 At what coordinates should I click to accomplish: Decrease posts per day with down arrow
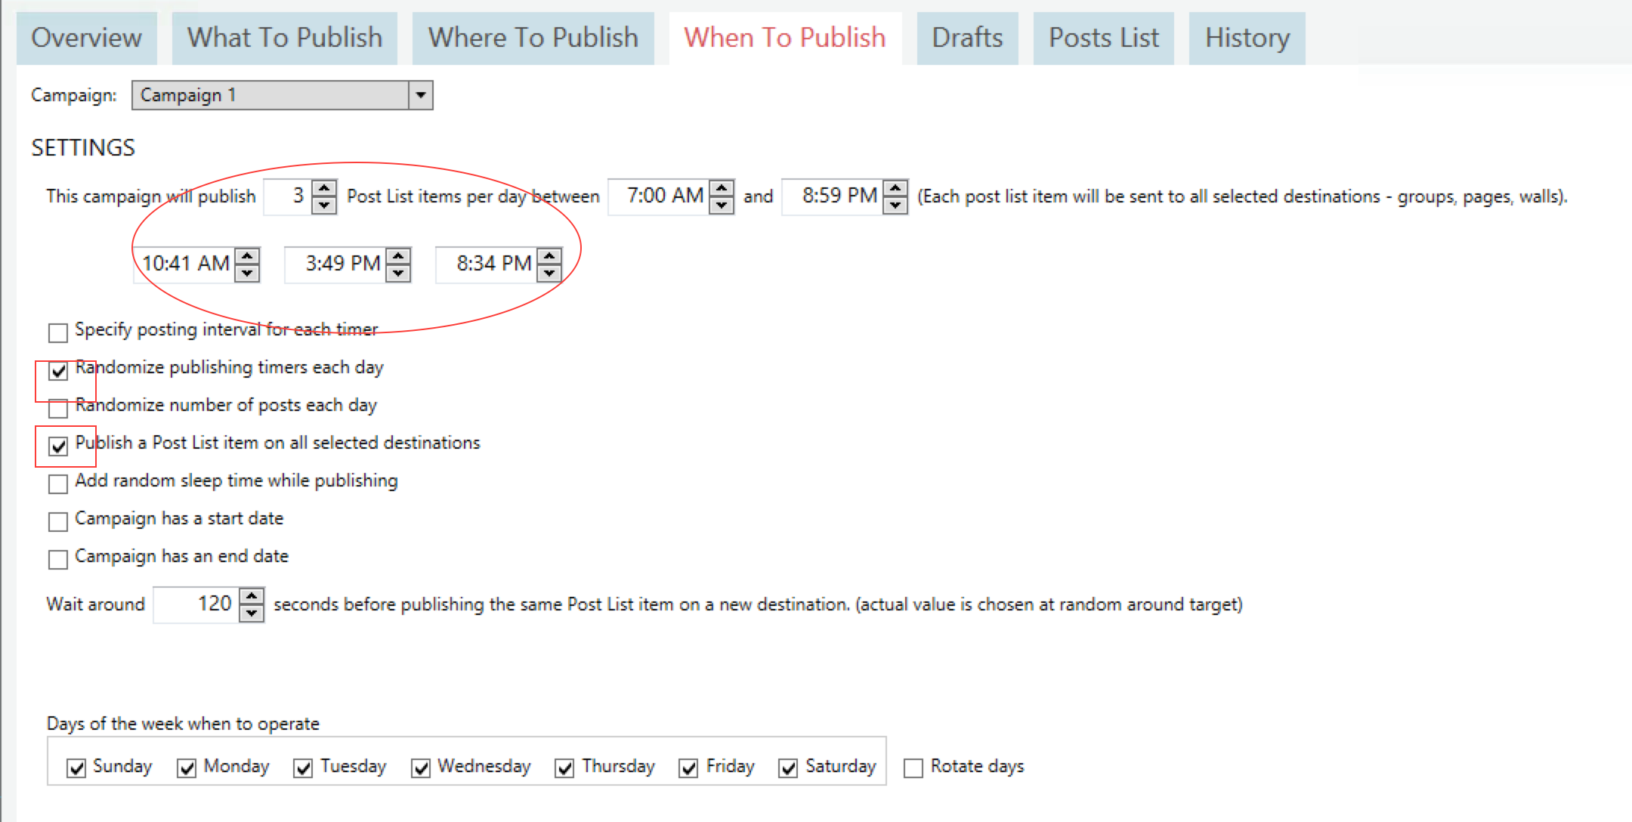(x=324, y=205)
